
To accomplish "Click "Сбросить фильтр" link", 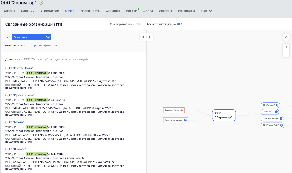I will 42,45.
